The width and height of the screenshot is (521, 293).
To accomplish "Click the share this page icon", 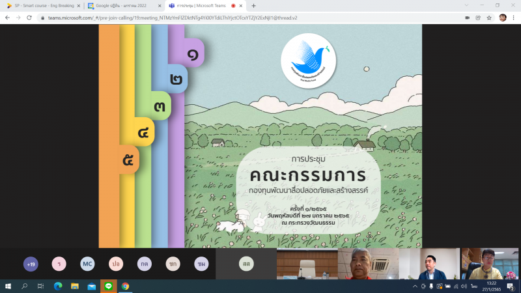I will pos(478,18).
